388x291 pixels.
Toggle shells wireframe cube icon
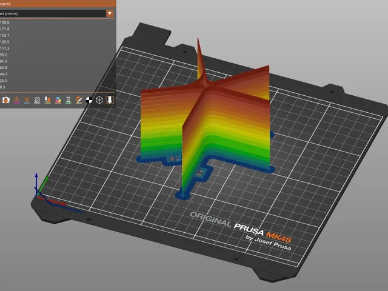tap(99, 100)
